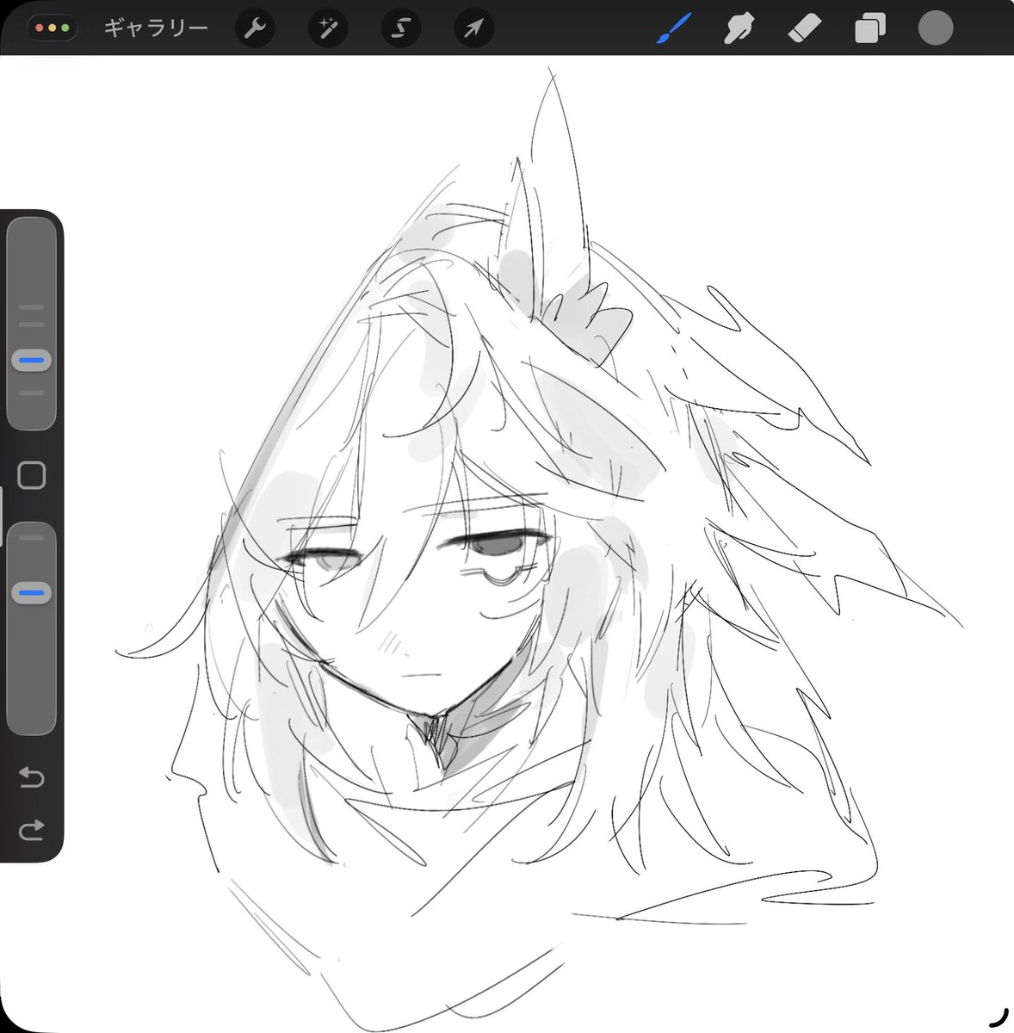Open the Layers panel icon

[x=870, y=28]
